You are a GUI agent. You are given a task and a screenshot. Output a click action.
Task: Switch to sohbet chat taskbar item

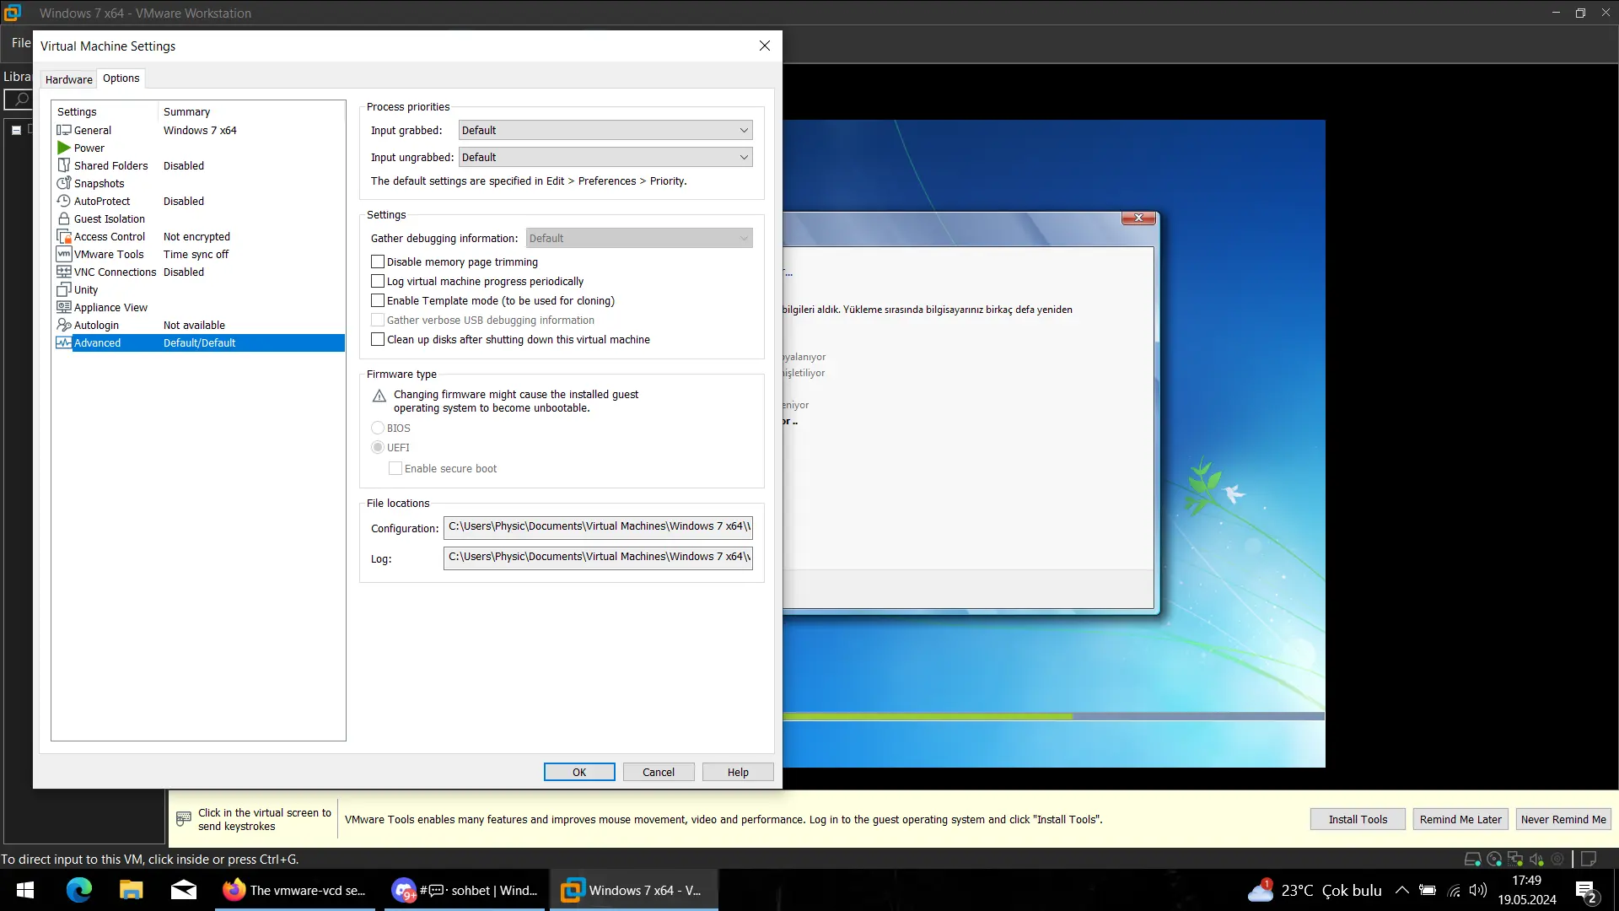click(x=466, y=890)
